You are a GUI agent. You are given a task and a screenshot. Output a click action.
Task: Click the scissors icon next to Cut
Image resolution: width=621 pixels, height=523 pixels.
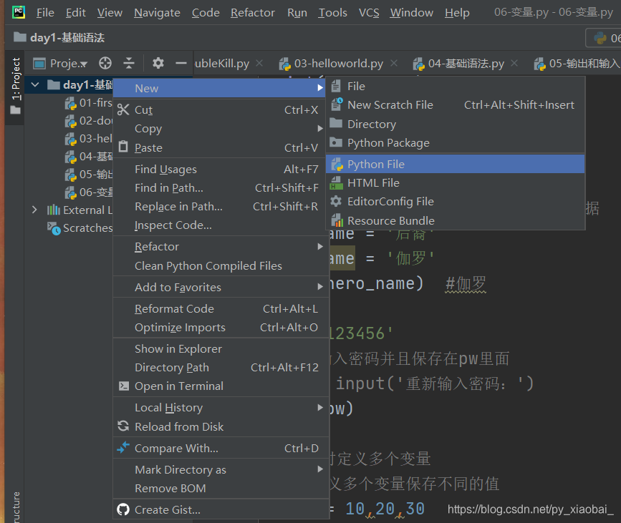(123, 109)
